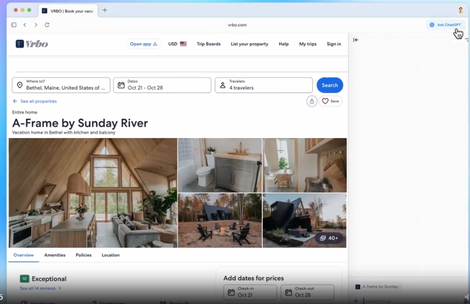Image resolution: width=470 pixels, height=304 pixels.
Task: Select the Location tab
Action: (110, 255)
